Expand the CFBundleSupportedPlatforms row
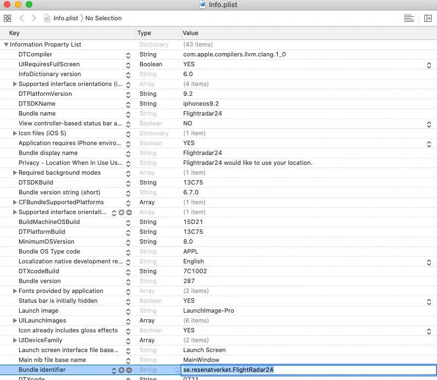 point(15,202)
